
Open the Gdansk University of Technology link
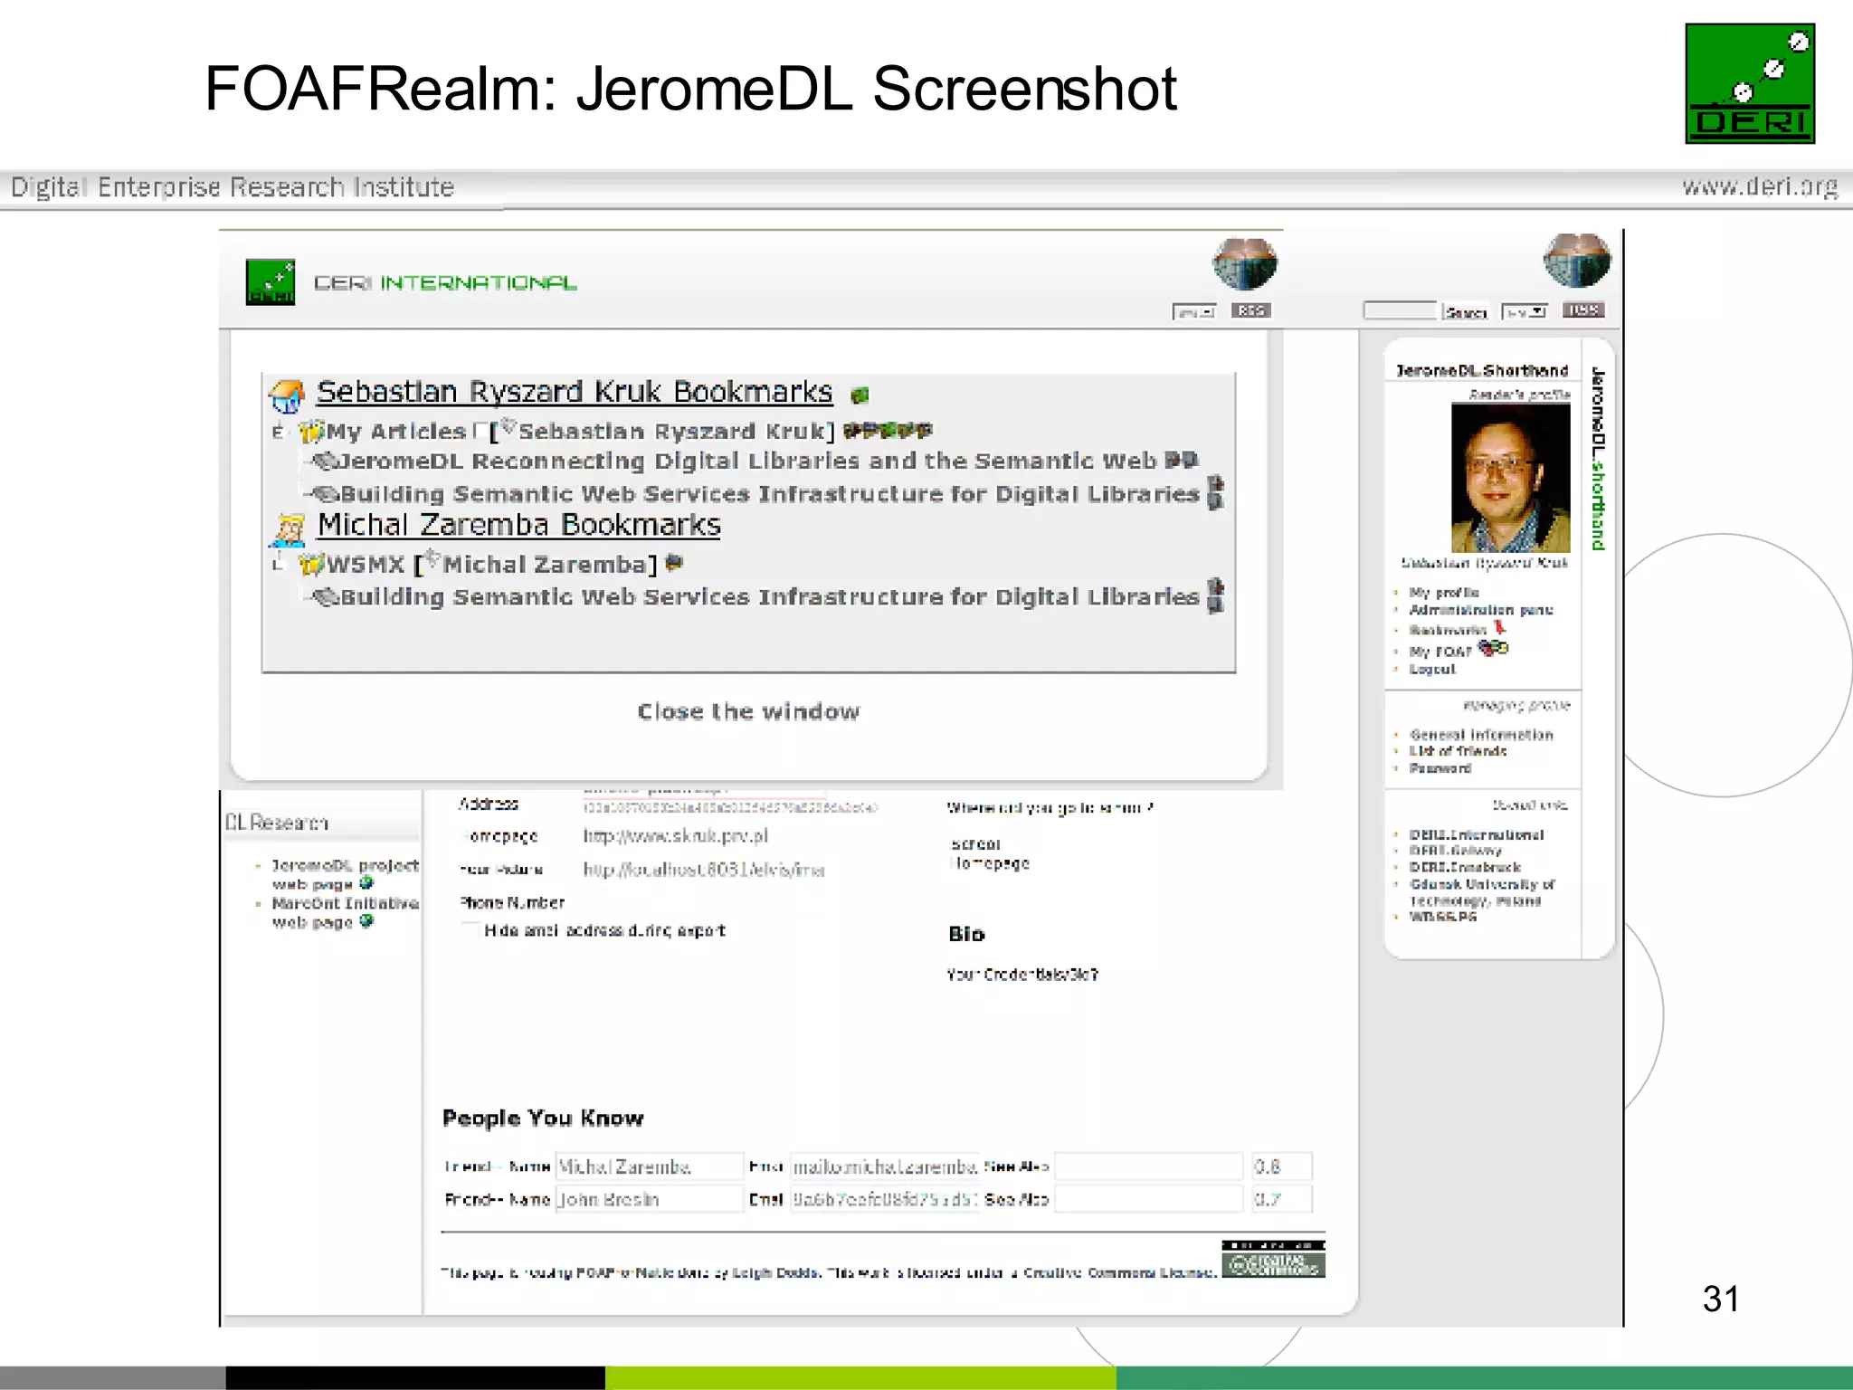(1482, 892)
